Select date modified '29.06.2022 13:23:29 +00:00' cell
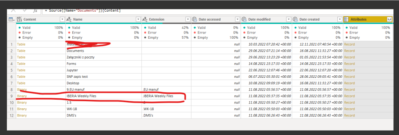 [266, 57]
